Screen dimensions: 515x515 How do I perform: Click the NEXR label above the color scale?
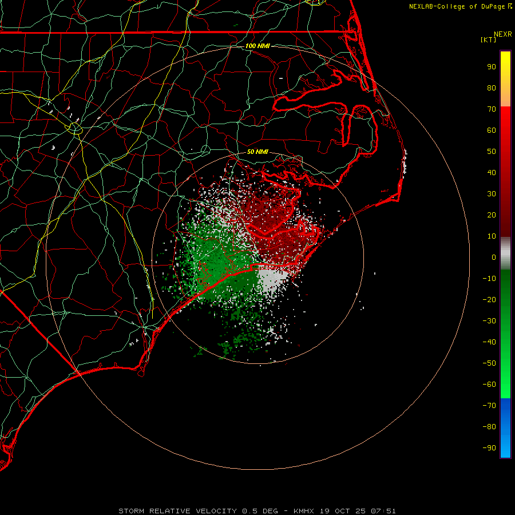point(503,34)
